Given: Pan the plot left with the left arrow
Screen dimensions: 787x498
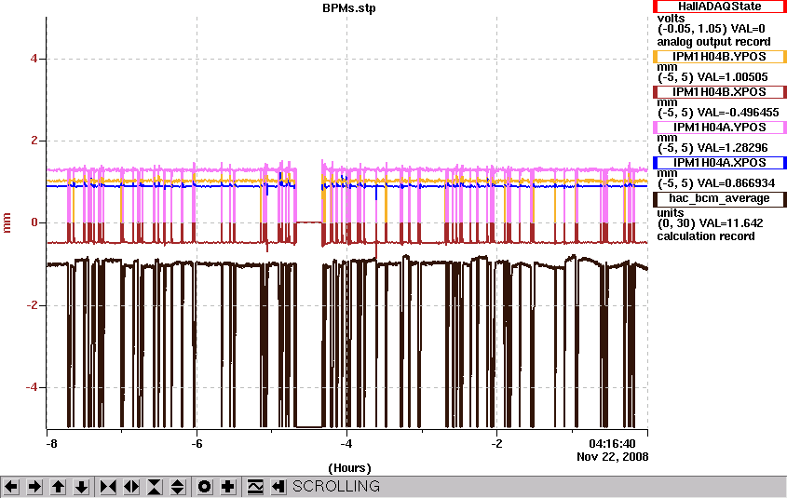Looking at the screenshot, I should (11, 487).
